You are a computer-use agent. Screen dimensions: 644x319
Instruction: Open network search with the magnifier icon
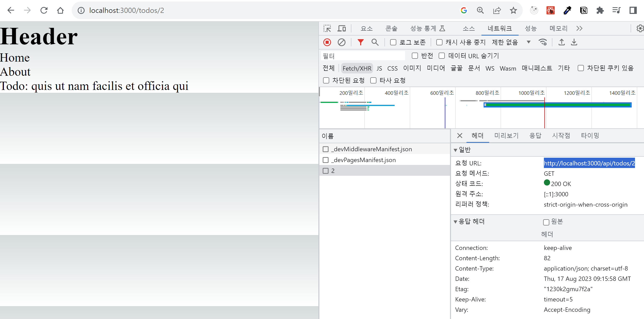click(375, 42)
